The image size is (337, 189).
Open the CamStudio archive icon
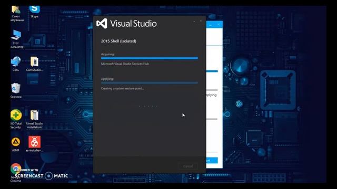34,64
